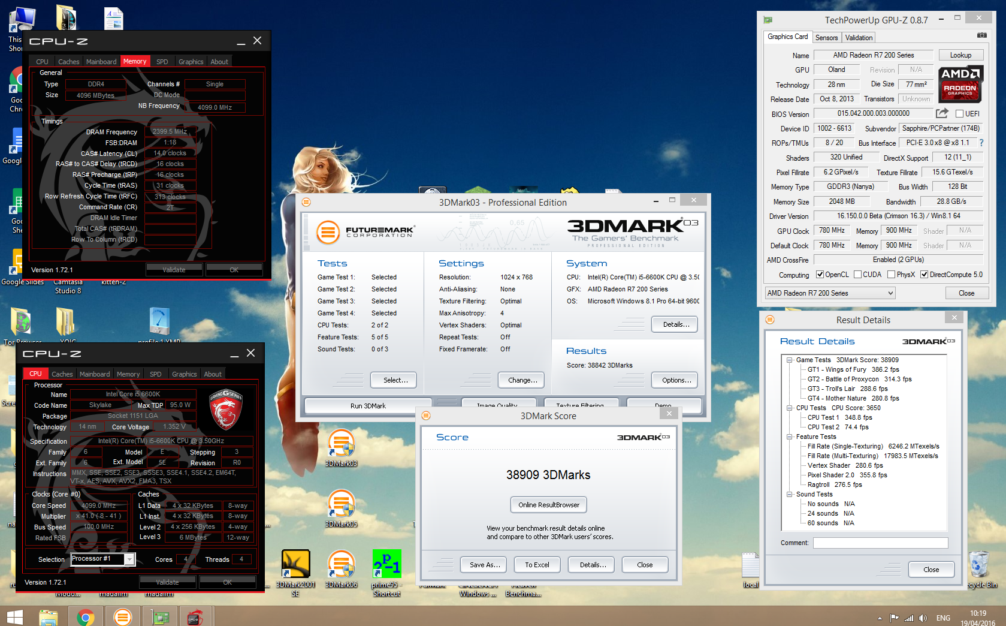Toggle the UEFI checkbox in GPU-Z
The image size is (1006, 626).
click(x=959, y=114)
